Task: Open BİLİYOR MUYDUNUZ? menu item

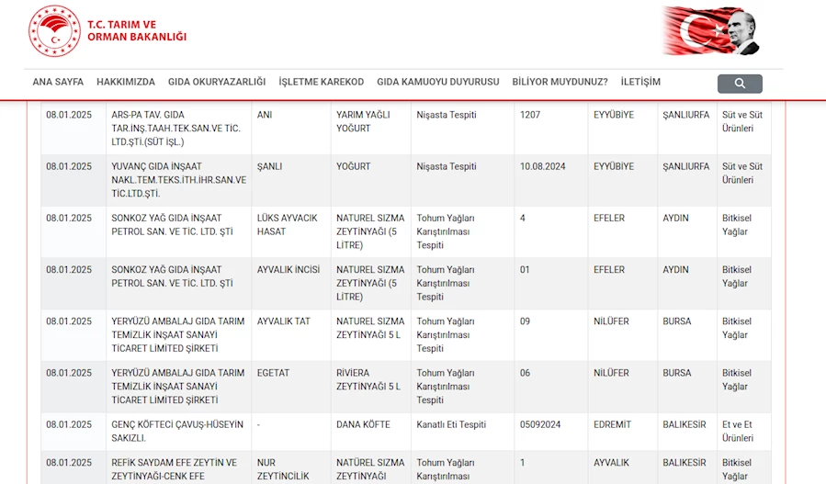Action: pos(560,82)
